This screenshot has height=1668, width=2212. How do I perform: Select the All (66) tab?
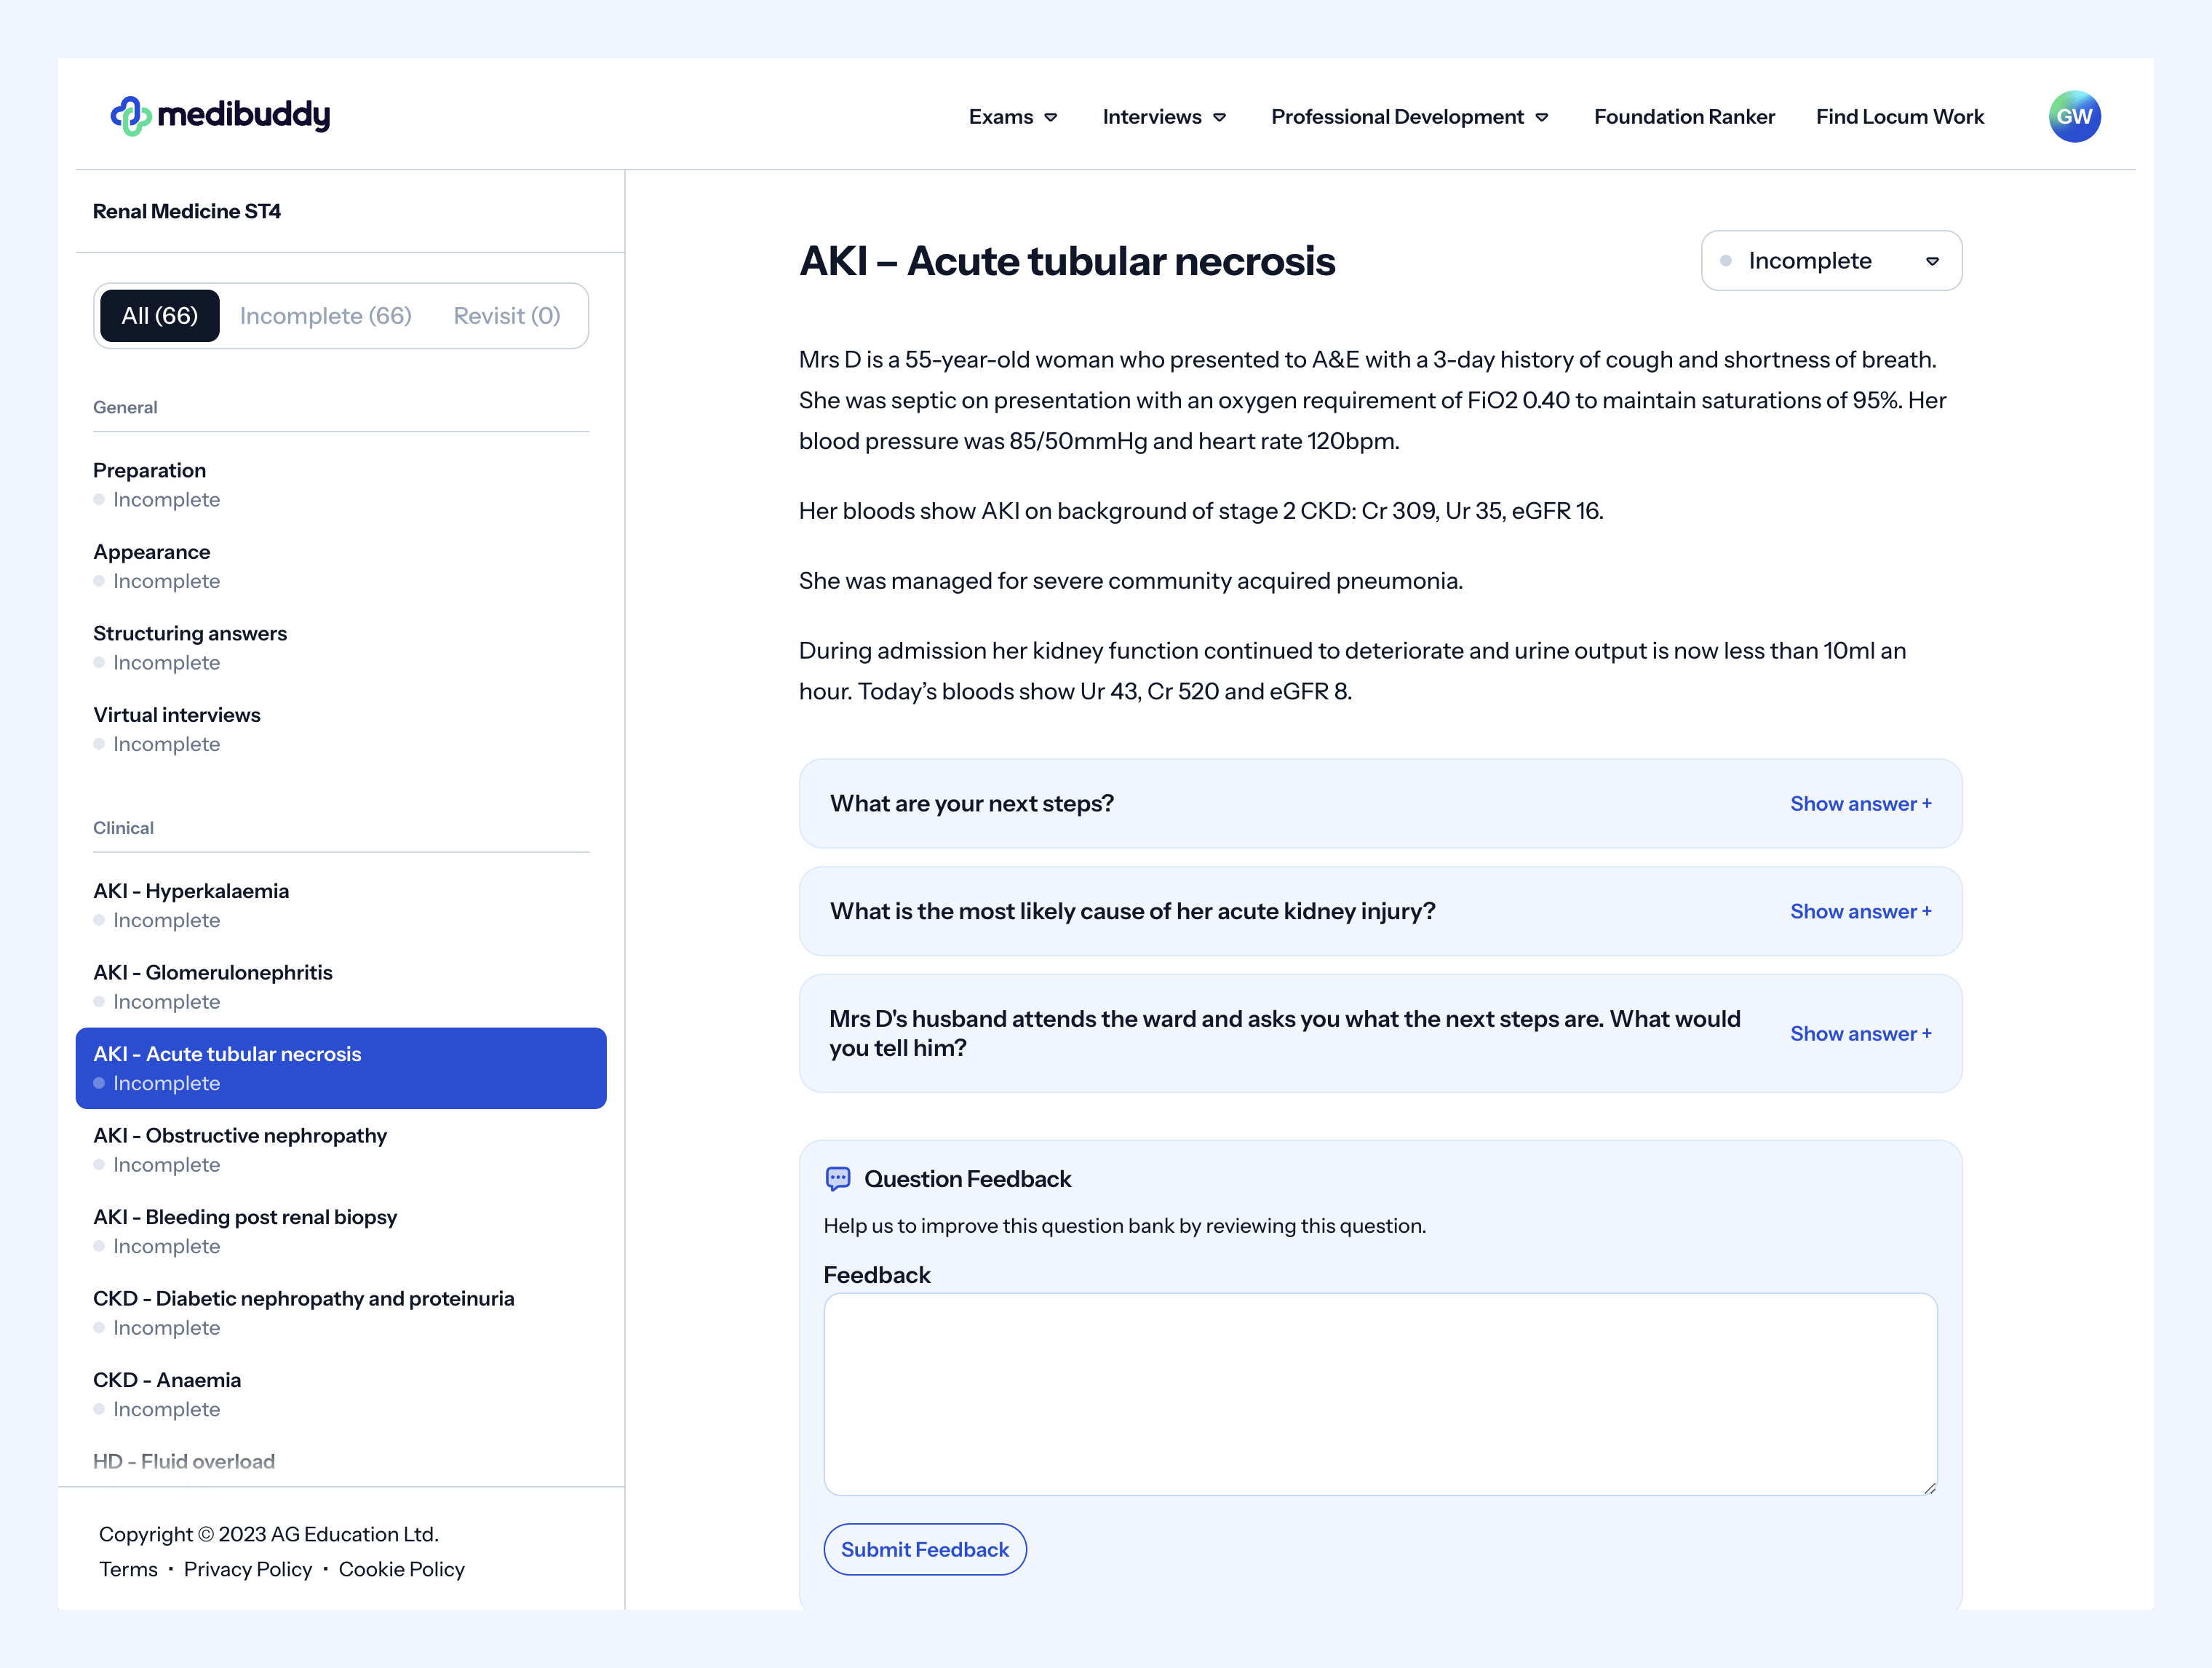(x=160, y=316)
